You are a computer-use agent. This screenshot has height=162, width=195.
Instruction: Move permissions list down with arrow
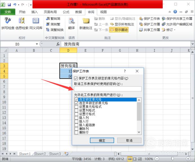[139, 132]
